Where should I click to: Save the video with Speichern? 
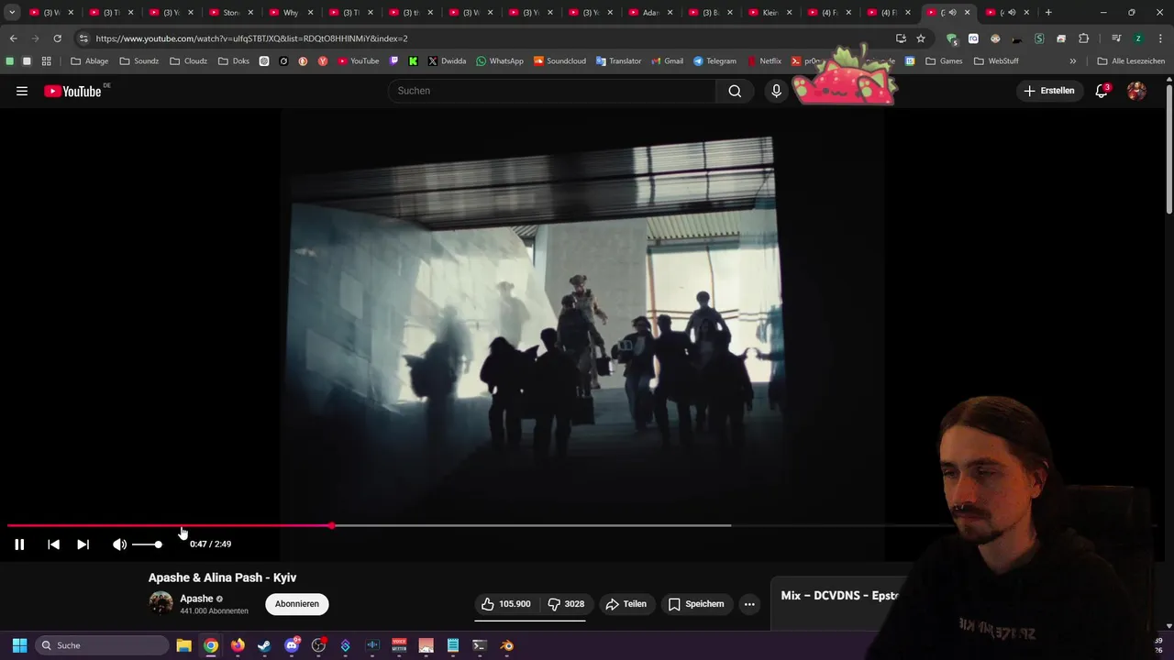tap(696, 604)
